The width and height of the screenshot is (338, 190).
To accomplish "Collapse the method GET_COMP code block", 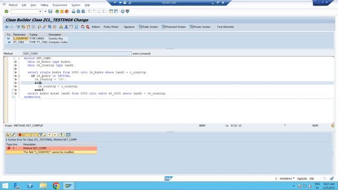I will [19, 59].
